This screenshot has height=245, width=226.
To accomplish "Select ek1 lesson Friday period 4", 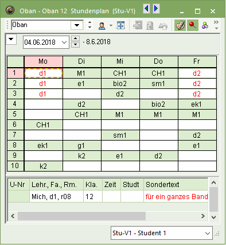I will click(197, 104).
